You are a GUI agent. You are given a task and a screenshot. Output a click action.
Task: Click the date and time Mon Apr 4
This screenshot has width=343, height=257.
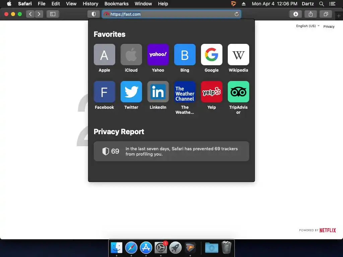coord(274,4)
